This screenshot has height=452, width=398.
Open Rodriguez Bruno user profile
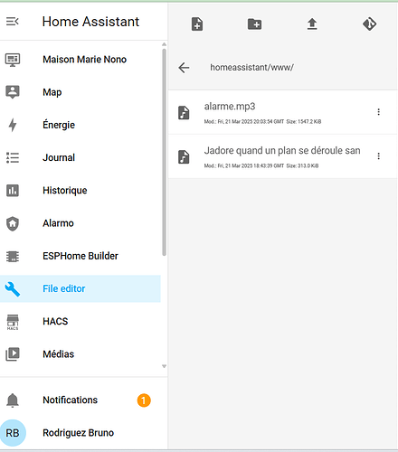81,433
